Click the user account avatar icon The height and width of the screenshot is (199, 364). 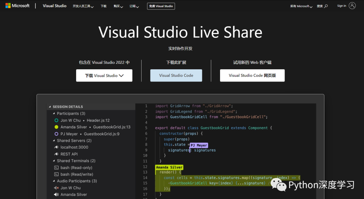pos(352,6)
